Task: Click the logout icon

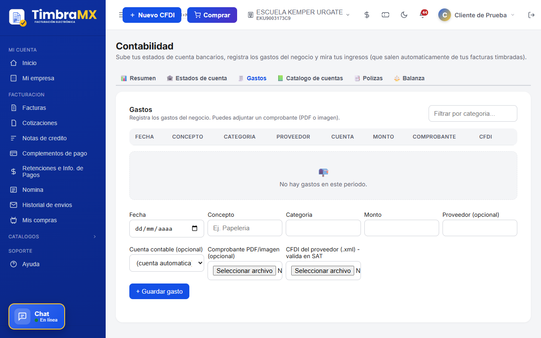Action: point(531,15)
